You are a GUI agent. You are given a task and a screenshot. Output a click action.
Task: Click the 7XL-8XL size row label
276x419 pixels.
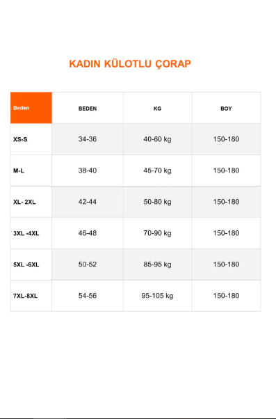coord(25,296)
